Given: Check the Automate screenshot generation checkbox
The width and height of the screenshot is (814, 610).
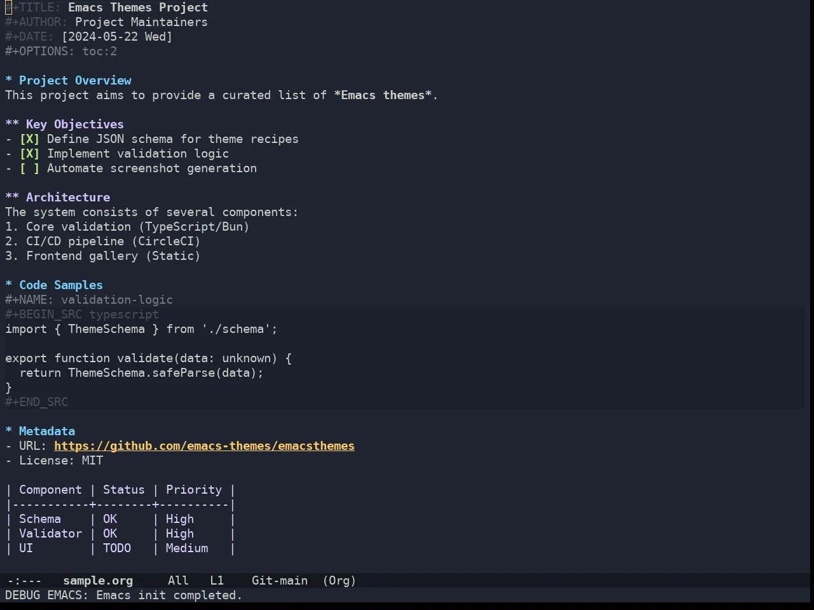Looking at the screenshot, I should [x=29, y=168].
